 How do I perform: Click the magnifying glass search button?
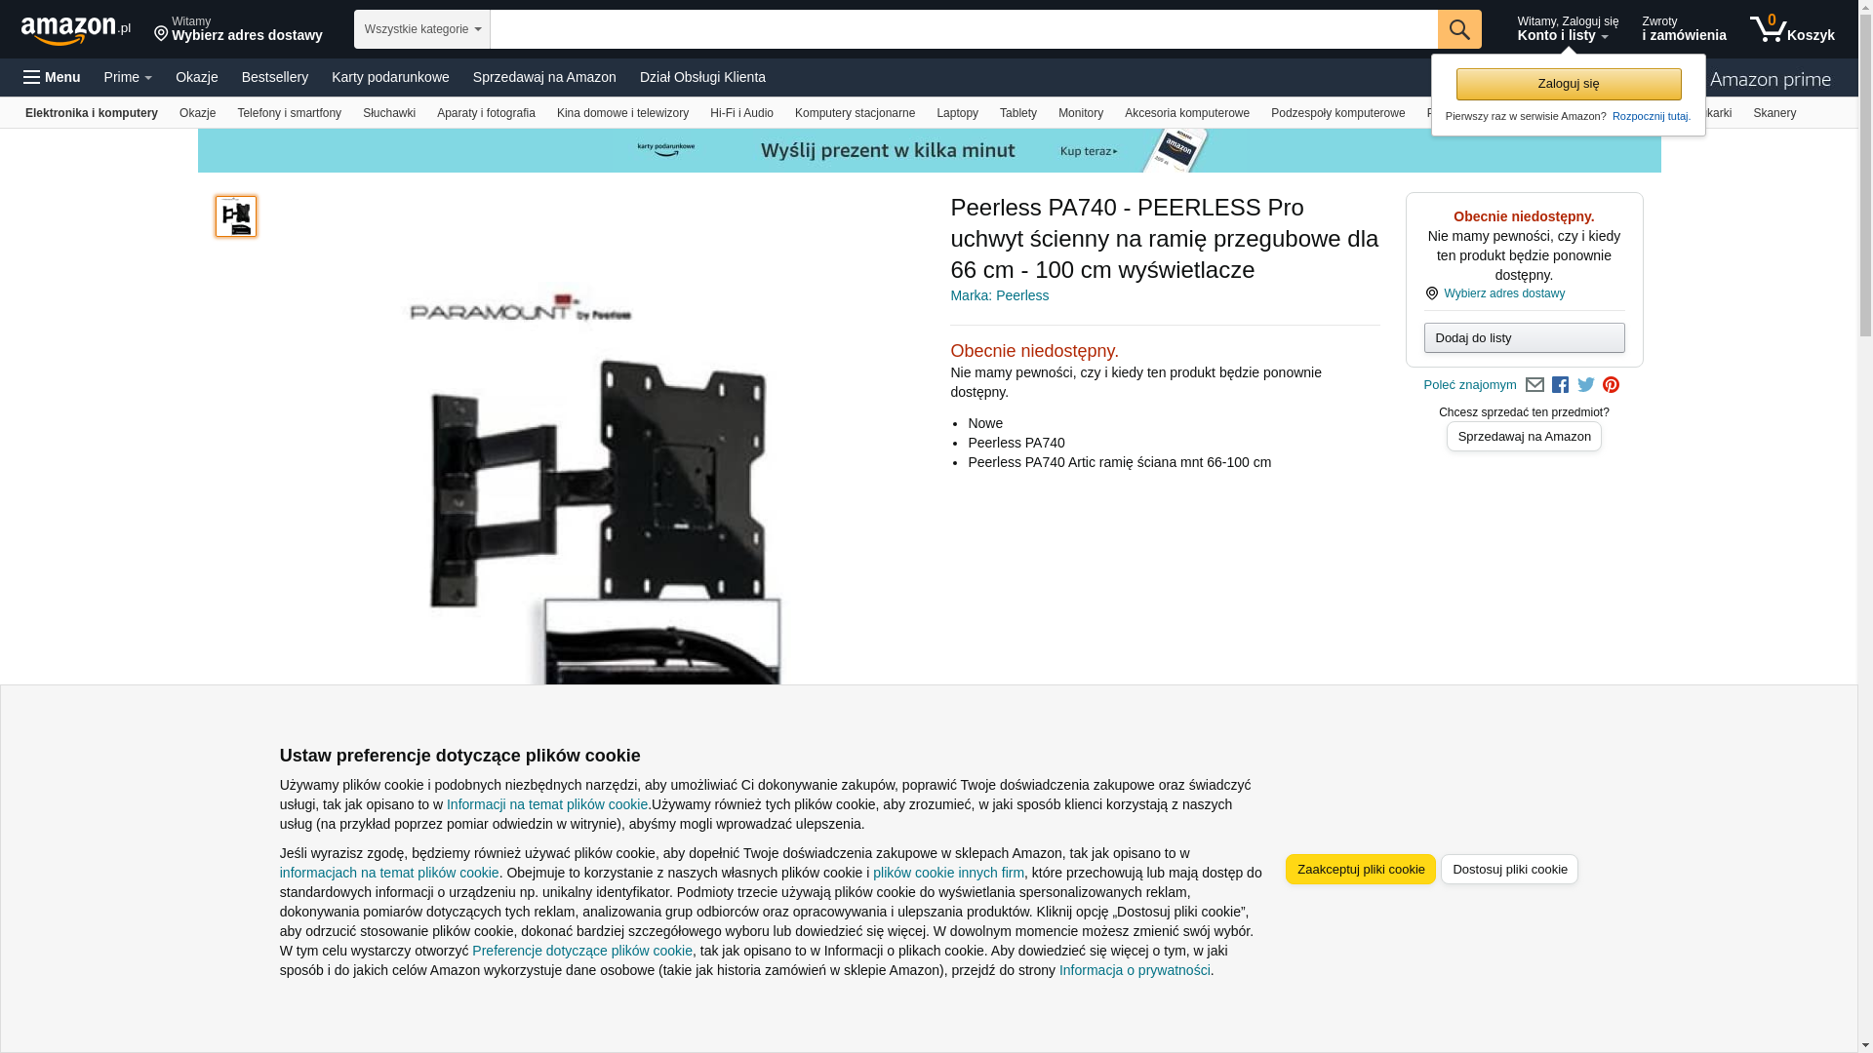(x=1459, y=29)
